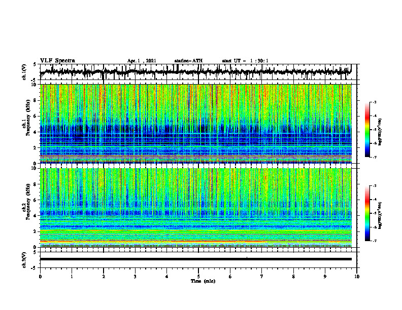The height and width of the screenshot is (310, 402).
Task: Click the "ch.1(V)" axis label at top
Action: (24, 72)
